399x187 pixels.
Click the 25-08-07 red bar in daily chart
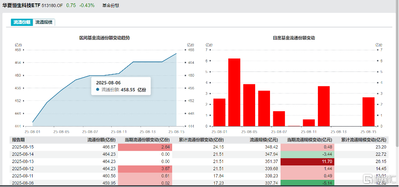coord(279,118)
